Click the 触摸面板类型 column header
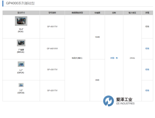 click(x=77, y=13)
